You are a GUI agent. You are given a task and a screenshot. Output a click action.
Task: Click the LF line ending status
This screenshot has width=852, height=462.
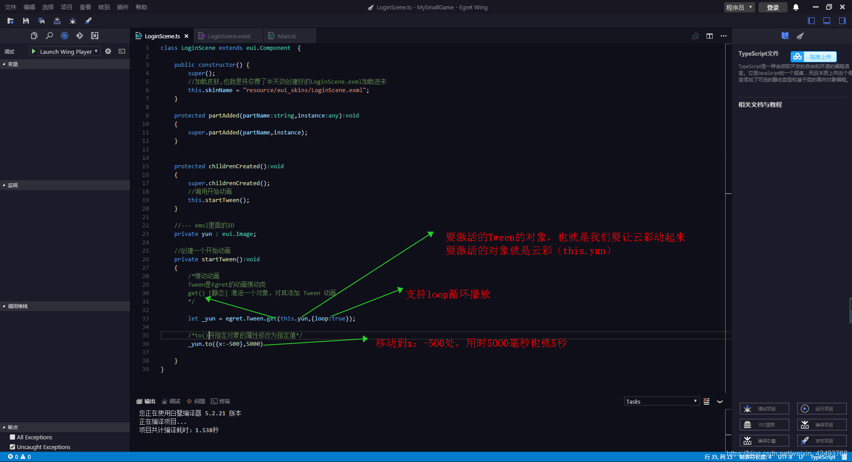coord(801,457)
